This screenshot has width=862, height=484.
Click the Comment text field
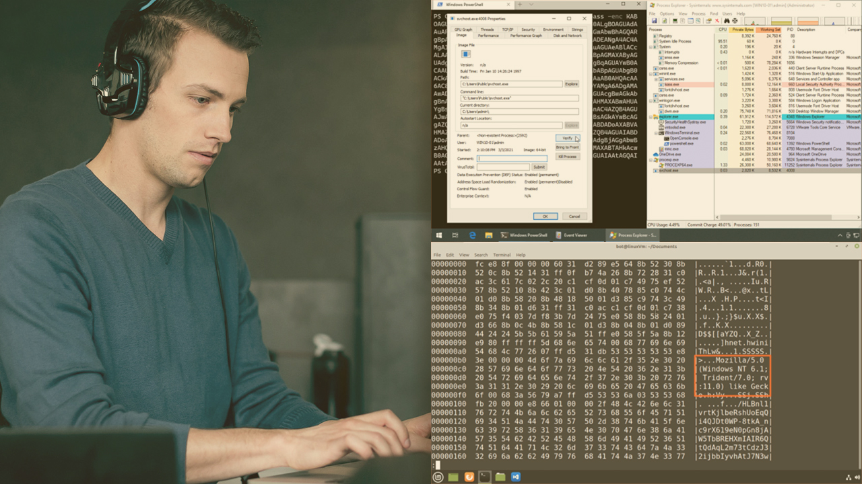pos(512,159)
